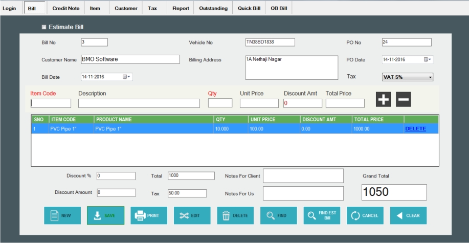
Task: Select unit price cell 100.00
Action: point(274,129)
